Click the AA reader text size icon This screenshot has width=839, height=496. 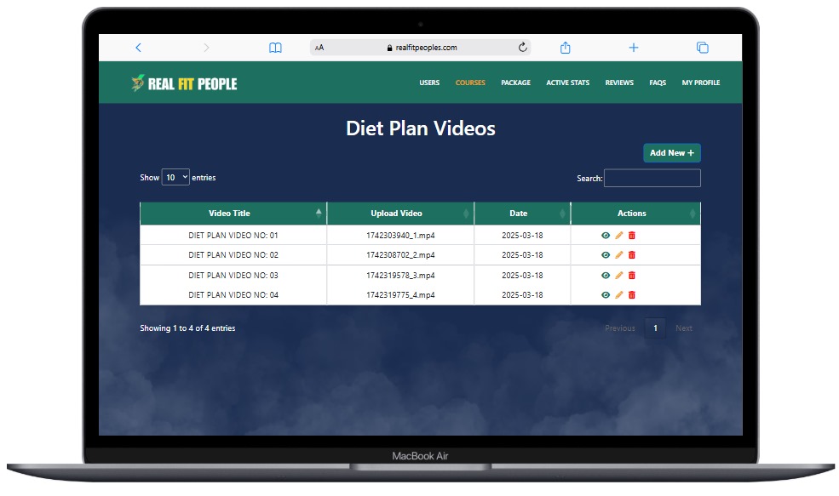319,48
